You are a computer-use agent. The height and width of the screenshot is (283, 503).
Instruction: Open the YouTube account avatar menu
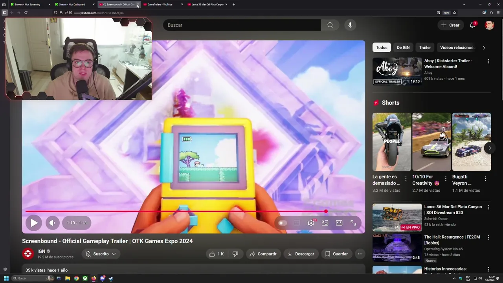pyautogui.click(x=489, y=25)
